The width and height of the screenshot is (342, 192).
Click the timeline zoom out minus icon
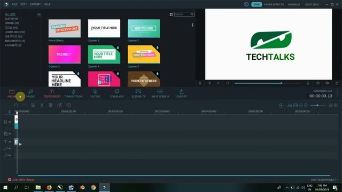tap(301, 106)
